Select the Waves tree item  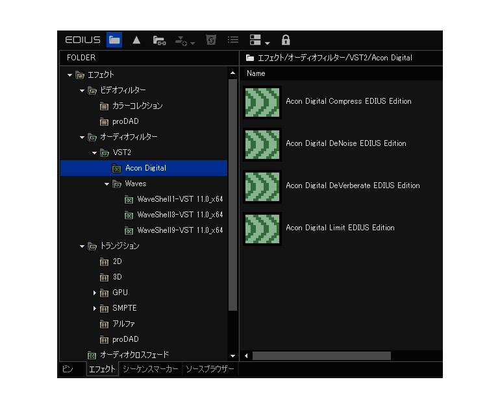pos(136,184)
